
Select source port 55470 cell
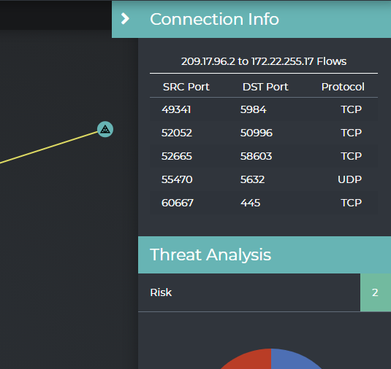[177, 179]
